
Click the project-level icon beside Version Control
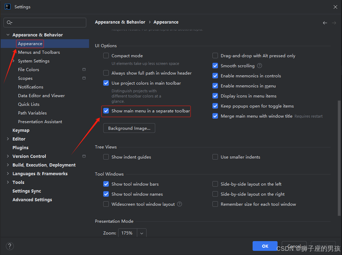tap(84, 156)
